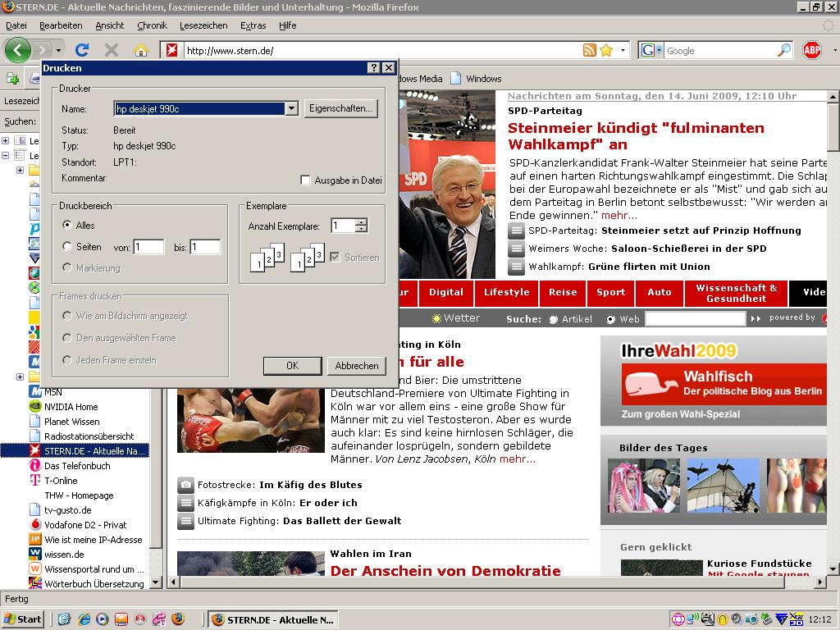Open the printer name dropdown
Image resolution: width=840 pixels, height=630 pixels.
[x=291, y=108]
